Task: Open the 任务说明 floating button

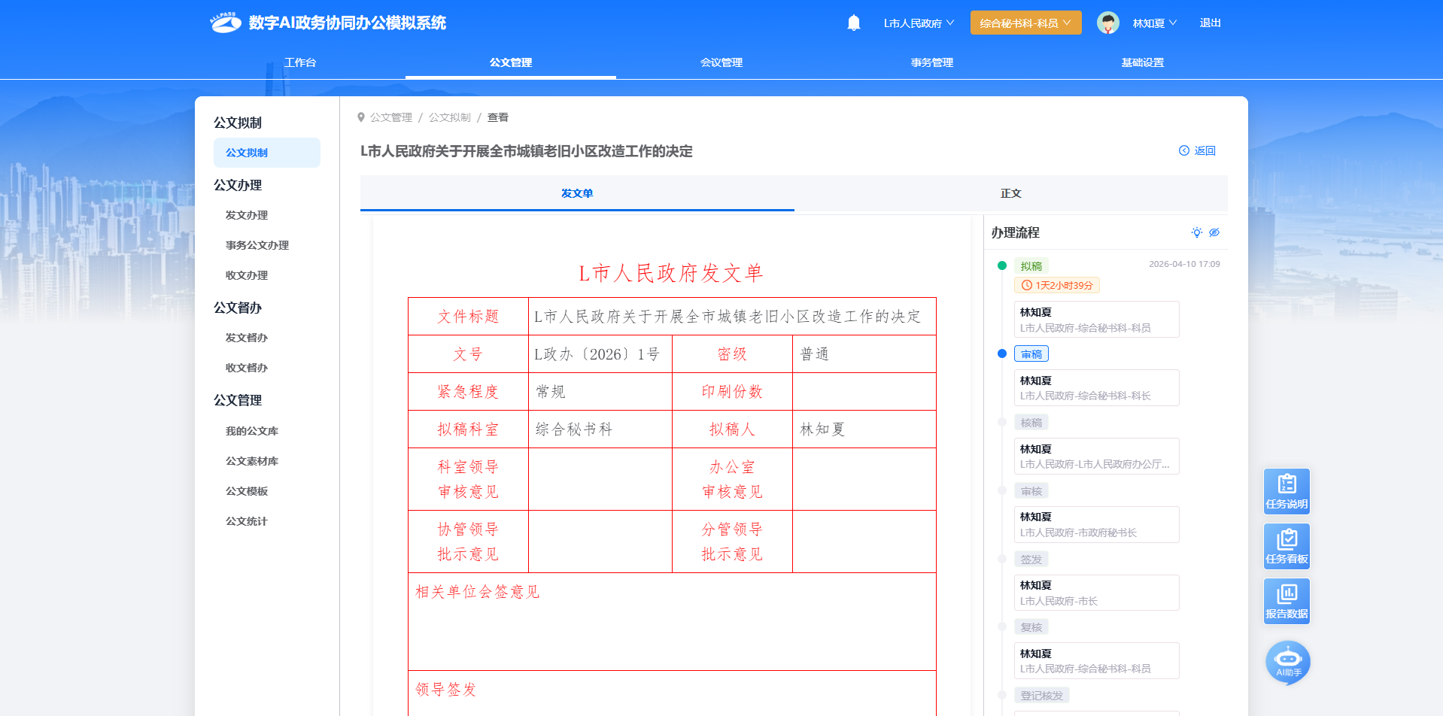Action: tap(1287, 492)
